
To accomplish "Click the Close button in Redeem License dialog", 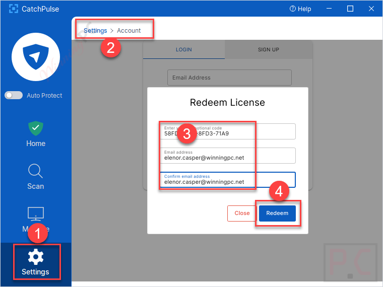I will point(242,213).
